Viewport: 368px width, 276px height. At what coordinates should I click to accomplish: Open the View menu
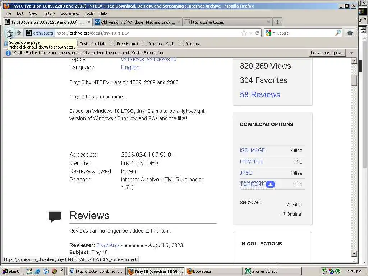click(x=33, y=13)
